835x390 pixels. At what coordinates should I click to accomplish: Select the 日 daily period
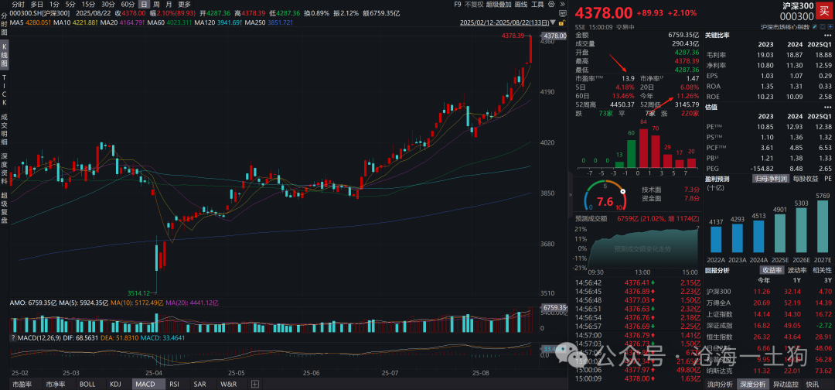(x=143, y=4)
